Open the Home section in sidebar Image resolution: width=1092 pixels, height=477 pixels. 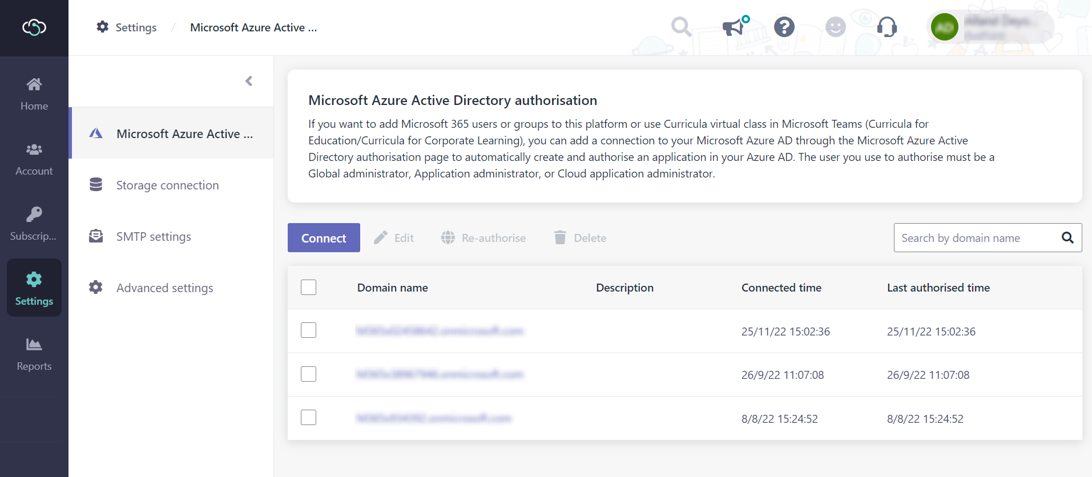pyautogui.click(x=34, y=95)
